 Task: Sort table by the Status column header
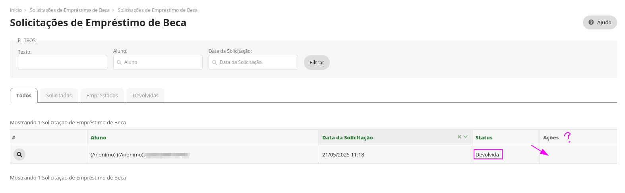point(484,137)
